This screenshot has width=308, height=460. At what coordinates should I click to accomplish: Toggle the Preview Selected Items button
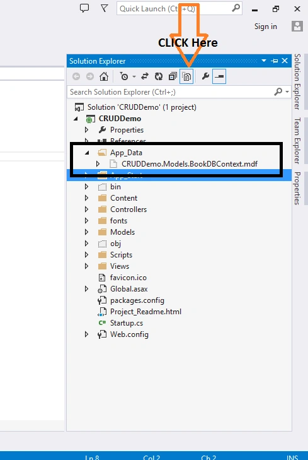click(x=219, y=76)
